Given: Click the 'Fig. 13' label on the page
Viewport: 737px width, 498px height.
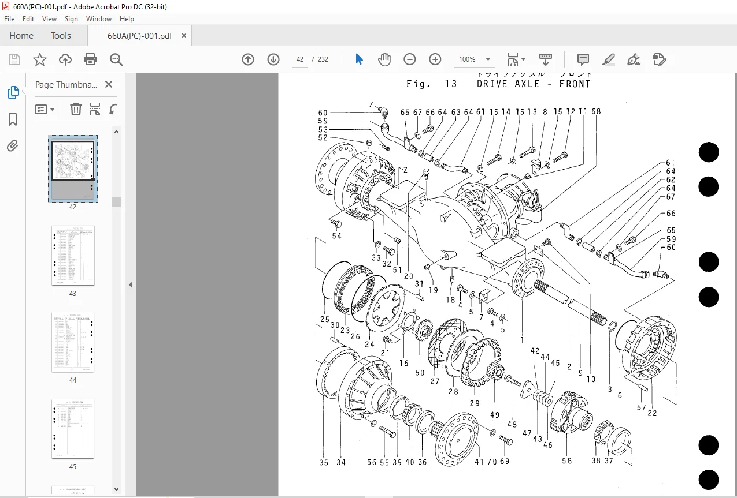Looking at the screenshot, I should tap(431, 84).
